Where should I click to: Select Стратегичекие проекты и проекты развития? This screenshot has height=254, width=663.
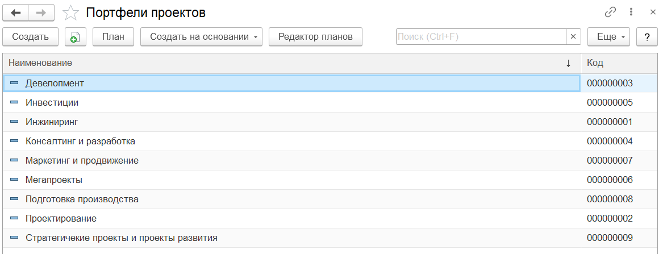coord(121,238)
